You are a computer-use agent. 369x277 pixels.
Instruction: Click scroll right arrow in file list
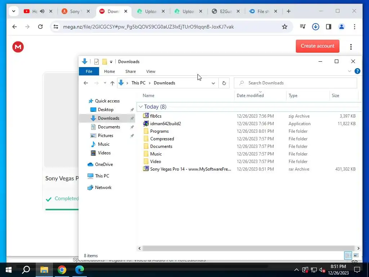click(358, 248)
